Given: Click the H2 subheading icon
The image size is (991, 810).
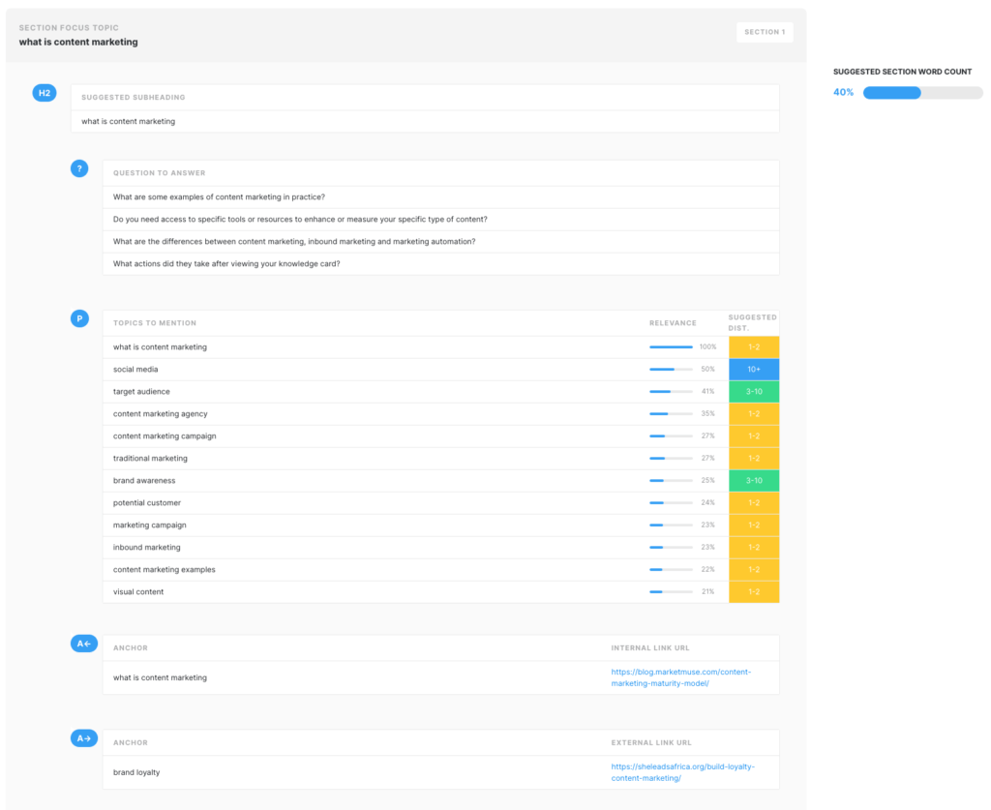Looking at the screenshot, I should pos(45,93).
